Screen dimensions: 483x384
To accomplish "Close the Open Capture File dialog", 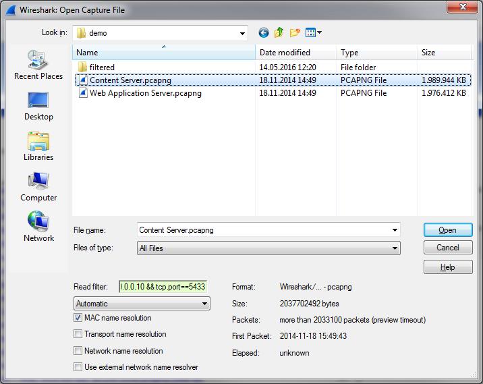I will [x=463, y=7].
